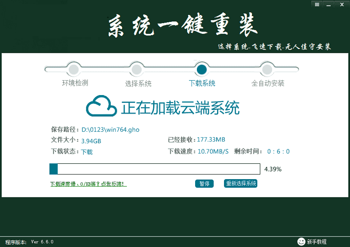Open the 新手教程 beginner tutorial

click(316, 242)
